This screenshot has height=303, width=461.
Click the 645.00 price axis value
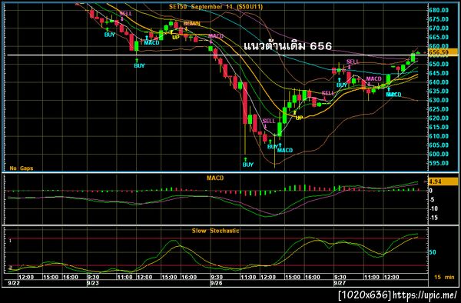tap(439, 73)
